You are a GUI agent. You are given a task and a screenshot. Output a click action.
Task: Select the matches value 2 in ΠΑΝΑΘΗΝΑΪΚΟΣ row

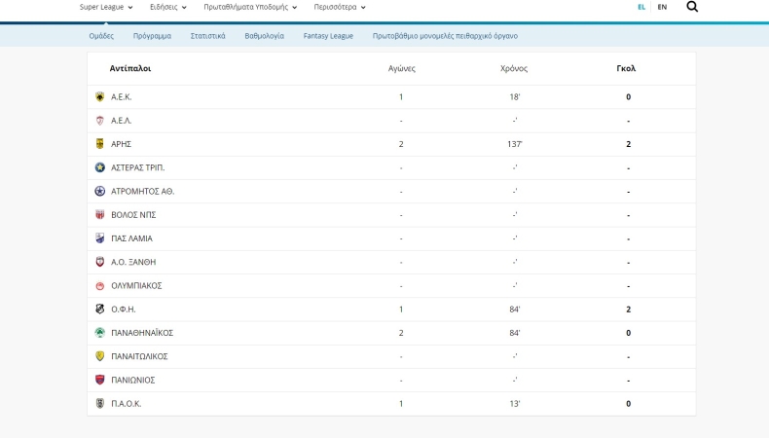coord(401,333)
